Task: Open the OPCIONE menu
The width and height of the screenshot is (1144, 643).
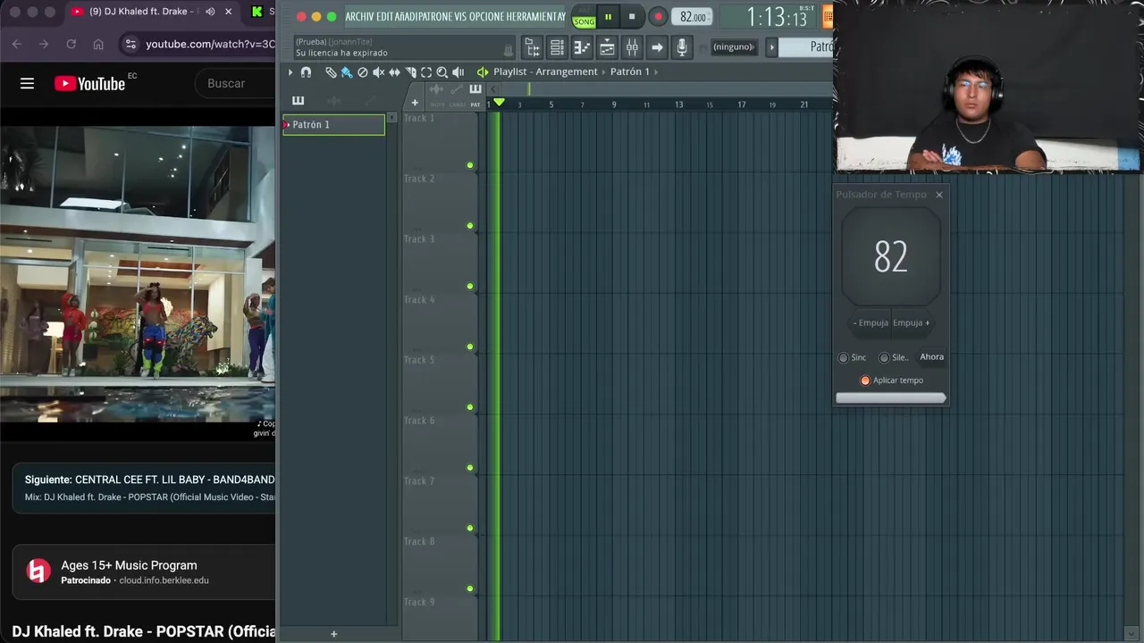Action: (x=489, y=17)
